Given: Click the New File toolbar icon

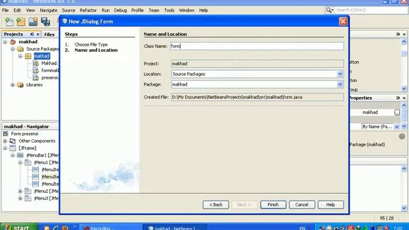Looking at the screenshot, I should [9, 22].
